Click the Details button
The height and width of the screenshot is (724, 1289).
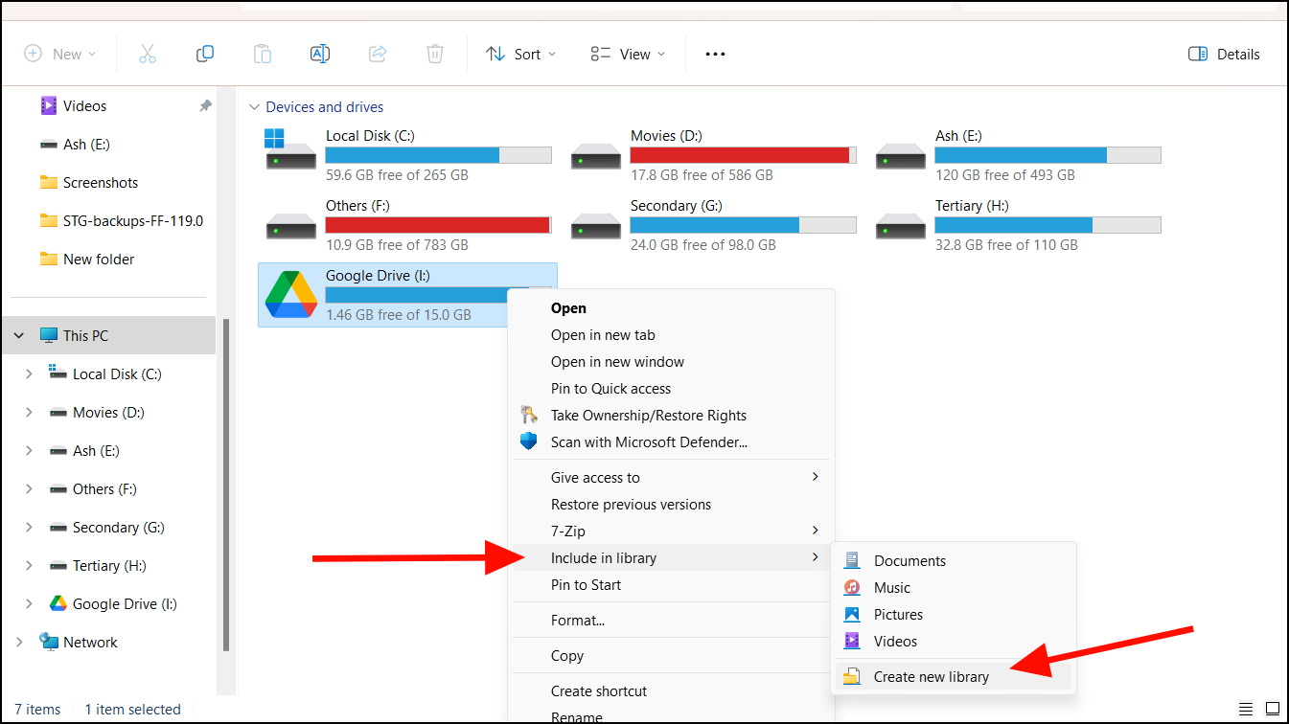(1224, 54)
